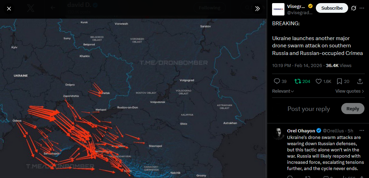Click the share upload icon

coord(360,81)
